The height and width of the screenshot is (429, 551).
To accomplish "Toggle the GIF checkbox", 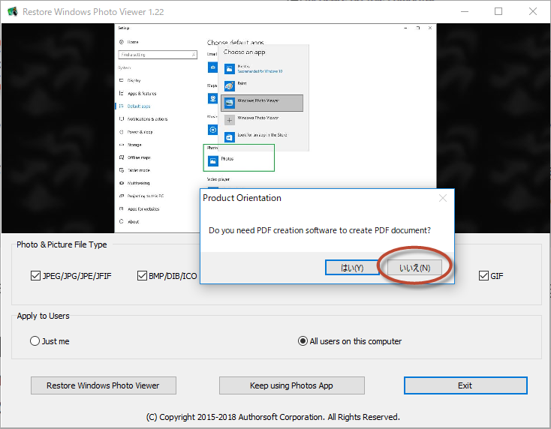I will [x=491, y=276].
